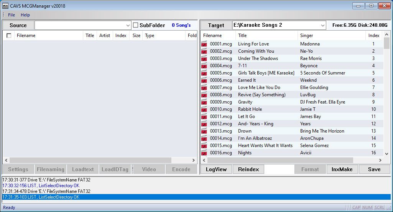
Task: Click the MCG app icon in title bar
Action: (5, 6)
